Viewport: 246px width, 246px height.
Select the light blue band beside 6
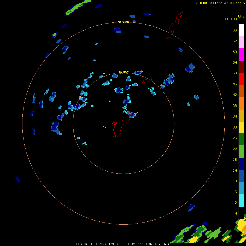pyautogui.click(x=241, y=188)
